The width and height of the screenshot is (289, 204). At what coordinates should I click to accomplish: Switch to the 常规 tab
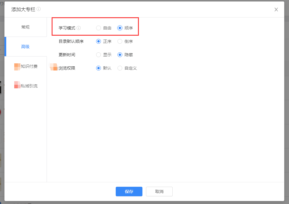pyautogui.click(x=26, y=27)
